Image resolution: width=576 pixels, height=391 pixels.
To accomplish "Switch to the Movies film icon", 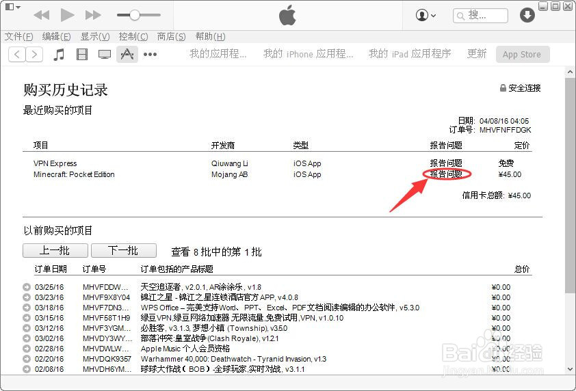I will click(x=82, y=54).
